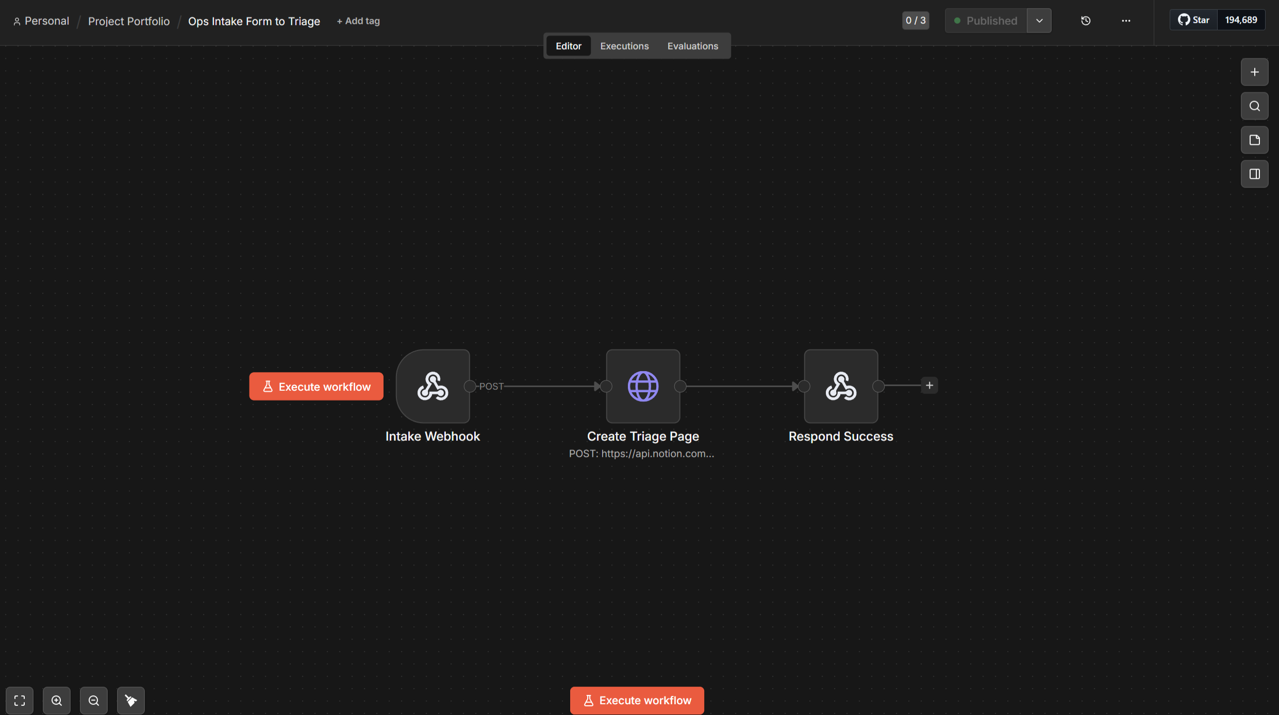Open the three-dot workflow options menu

tap(1126, 21)
